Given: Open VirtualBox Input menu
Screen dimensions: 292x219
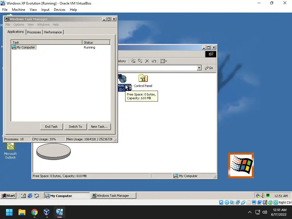Looking at the screenshot, I should pyautogui.click(x=45, y=10).
